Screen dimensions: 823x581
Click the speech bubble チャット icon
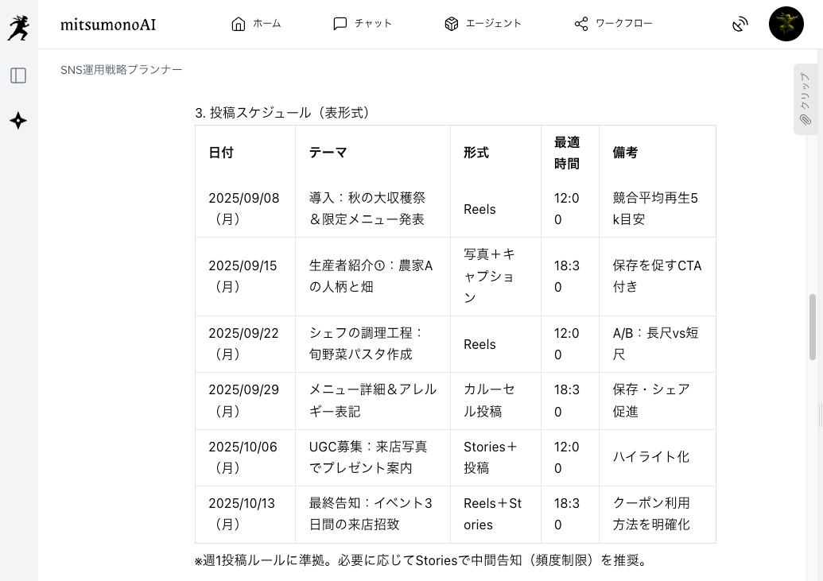point(340,24)
